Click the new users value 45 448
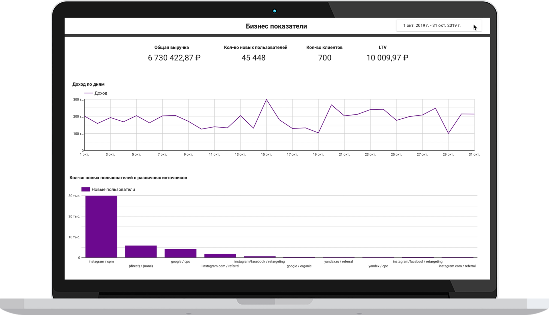This screenshot has width=549, height=315. (x=254, y=58)
